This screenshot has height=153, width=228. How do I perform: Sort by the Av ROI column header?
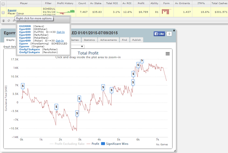point(127,3)
